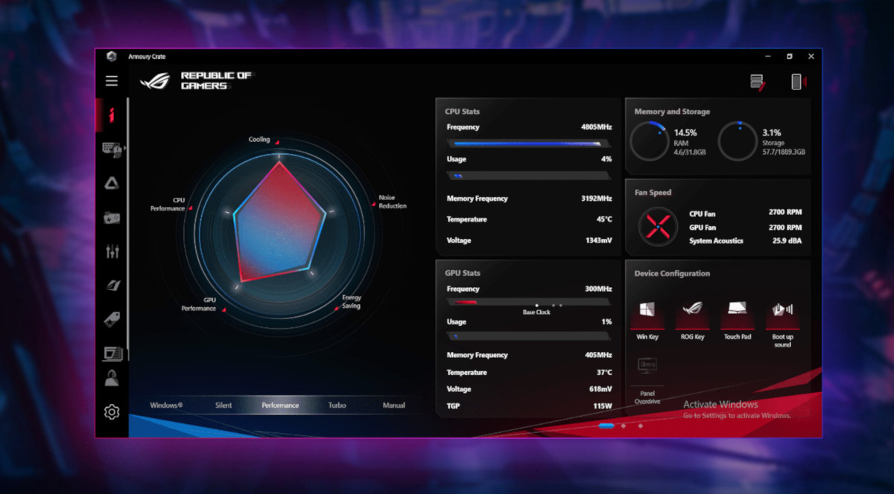Toggle the Boot up sound setting
This screenshot has height=494, width=894.
coord(782,323)
